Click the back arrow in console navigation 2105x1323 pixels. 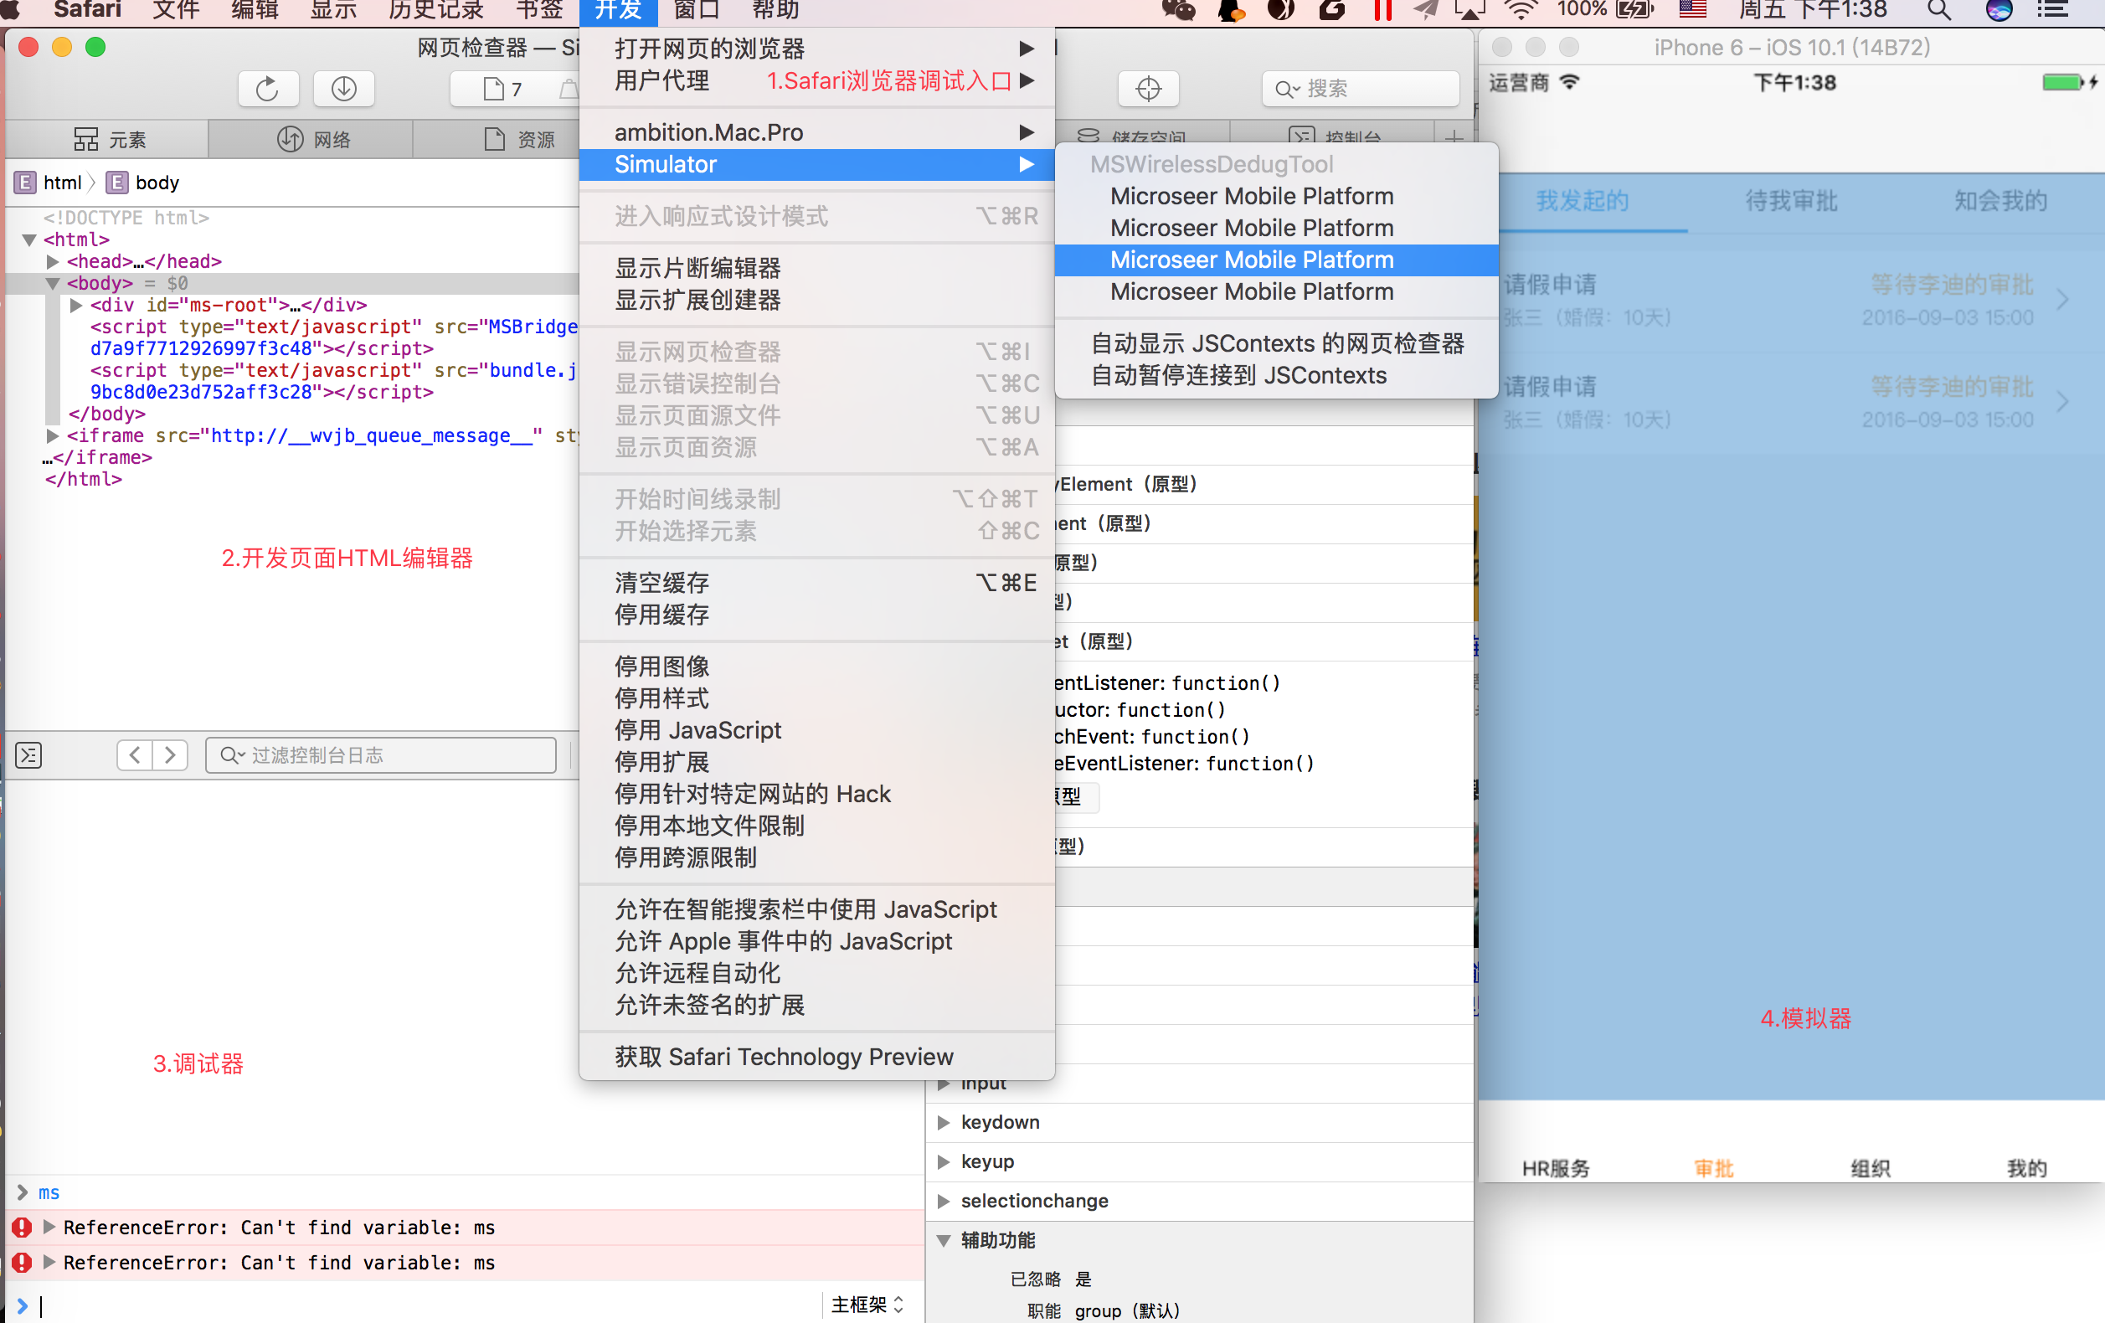click(135, 754)
